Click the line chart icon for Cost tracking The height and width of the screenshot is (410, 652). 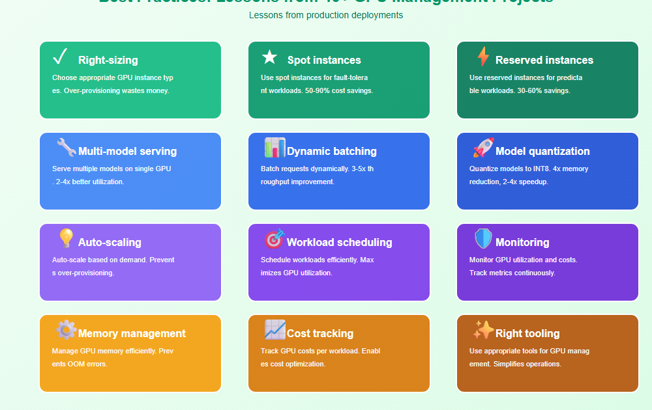(274, 330)
